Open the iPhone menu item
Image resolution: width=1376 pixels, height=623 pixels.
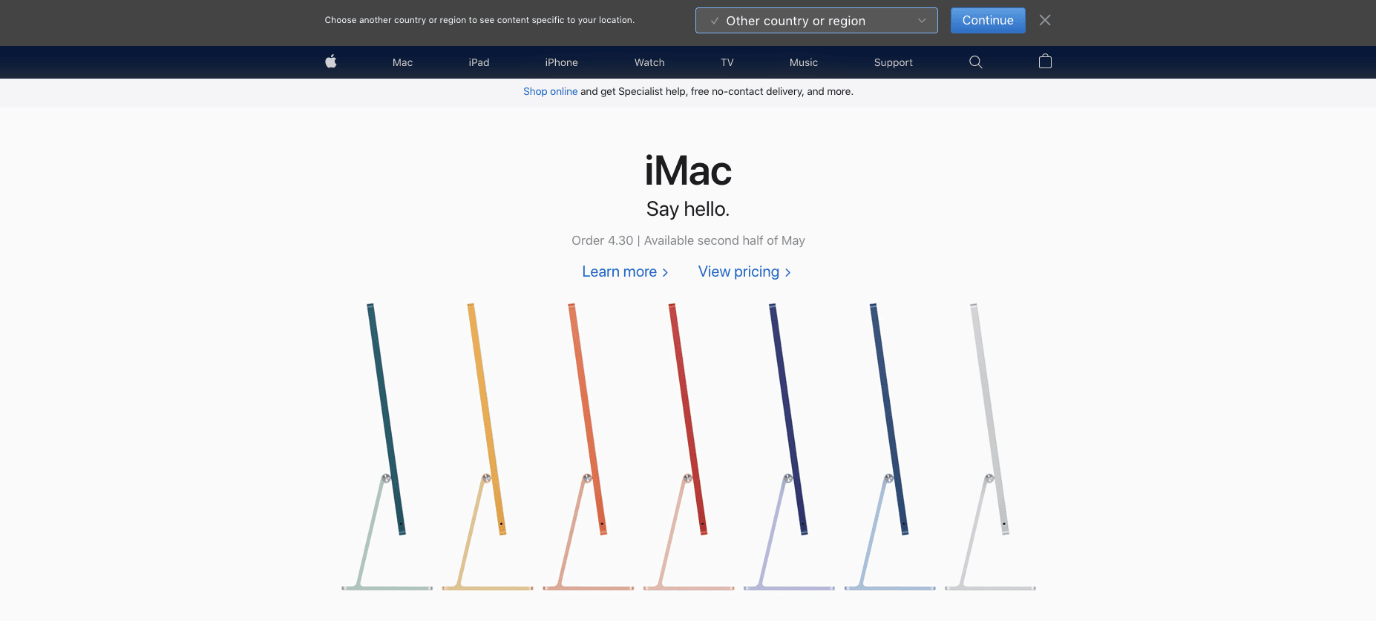pyautogui.click(x=561, y=63)
